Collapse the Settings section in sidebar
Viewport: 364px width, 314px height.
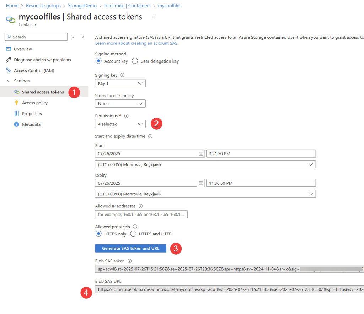[x=9, y=81]
